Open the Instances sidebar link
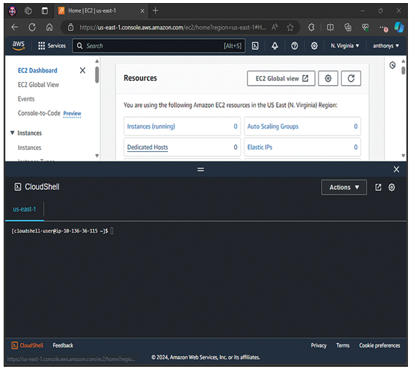 point(30,147)
